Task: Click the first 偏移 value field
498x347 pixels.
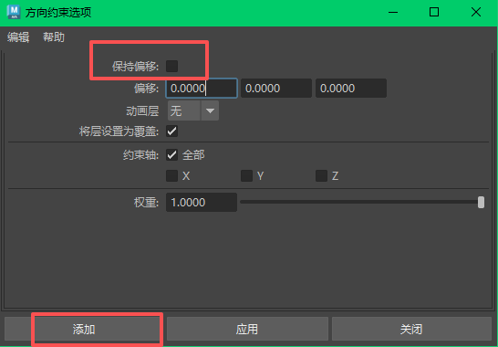Action: [202, 88]
